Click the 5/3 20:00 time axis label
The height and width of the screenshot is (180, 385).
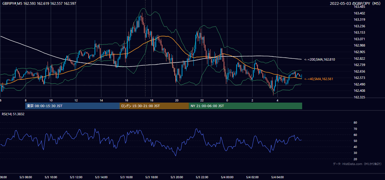point(177,177)
